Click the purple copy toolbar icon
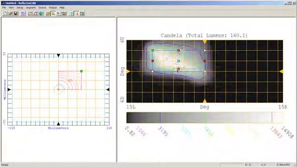The width and height of the screenshot is (297, 167). point(23,13)
